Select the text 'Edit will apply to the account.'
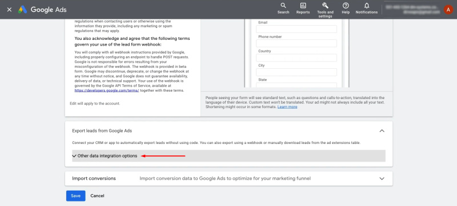 point(95,104)
